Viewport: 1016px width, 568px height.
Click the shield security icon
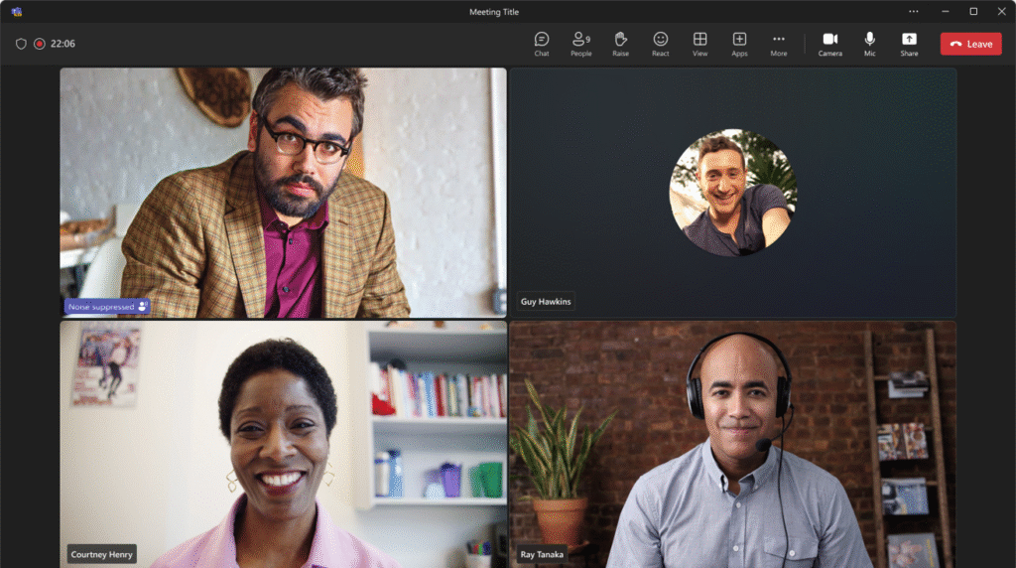(21, 44)
